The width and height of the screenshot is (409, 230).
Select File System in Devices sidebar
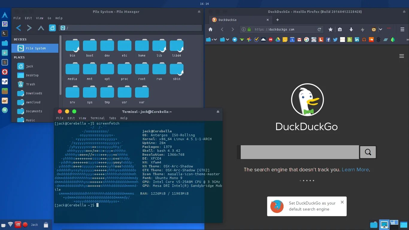point(35,48)
